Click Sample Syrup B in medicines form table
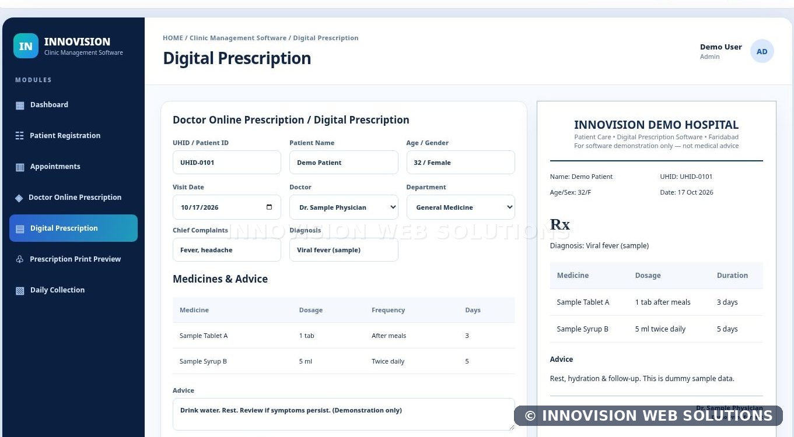This screenshot has width=794, height=437. pyautogui.click(x=203, y=361)
